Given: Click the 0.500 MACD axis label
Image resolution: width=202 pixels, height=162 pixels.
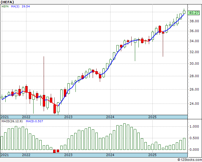Looking at the screenshot, I should pos(194,138).
